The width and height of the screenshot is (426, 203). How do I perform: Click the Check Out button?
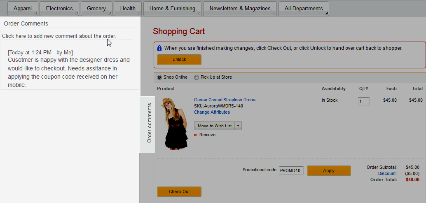[179, 191]
